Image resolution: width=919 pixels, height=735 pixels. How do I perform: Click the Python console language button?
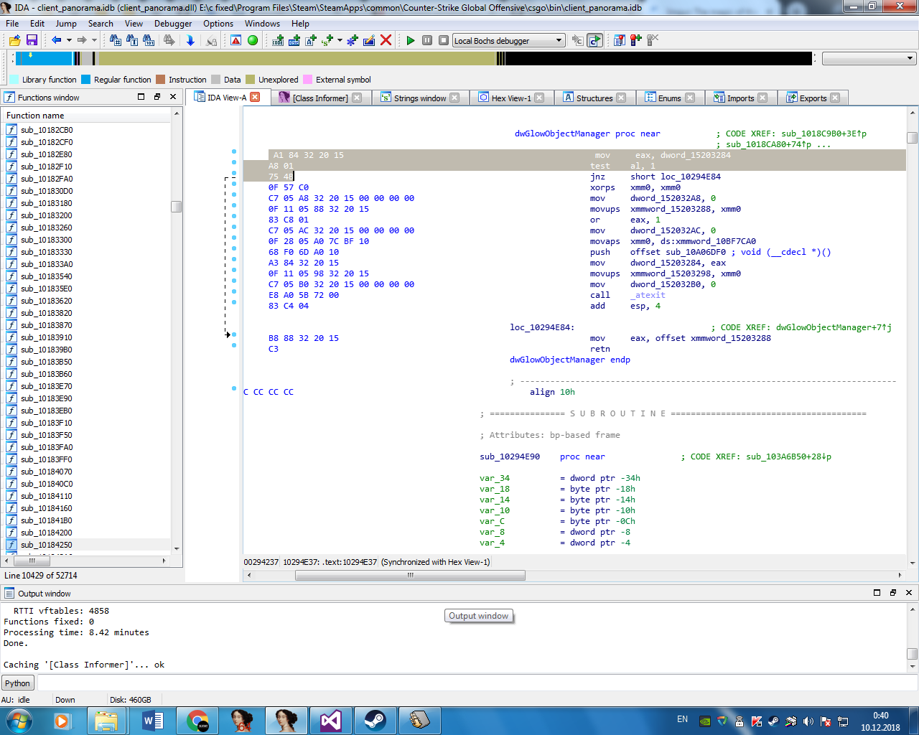pos(17,683)
